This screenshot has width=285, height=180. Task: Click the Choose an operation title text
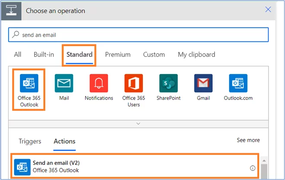55,11
